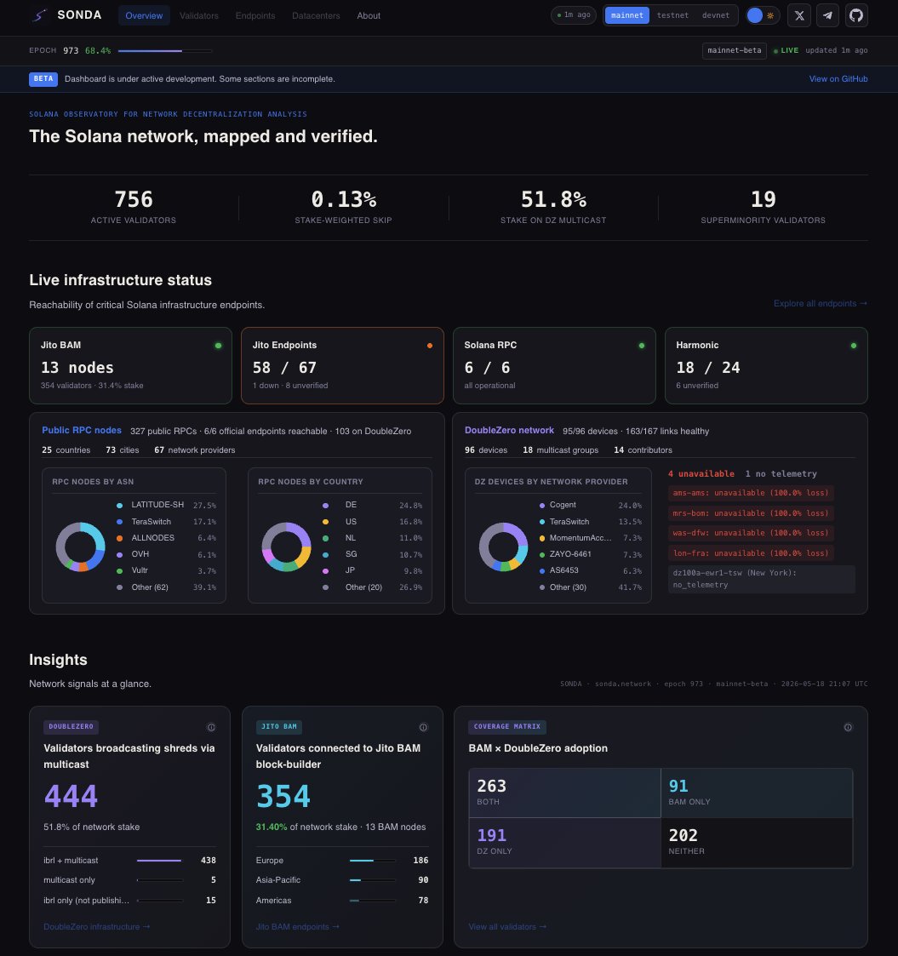Show info for Jito BAM insight card

coord(423,727)
